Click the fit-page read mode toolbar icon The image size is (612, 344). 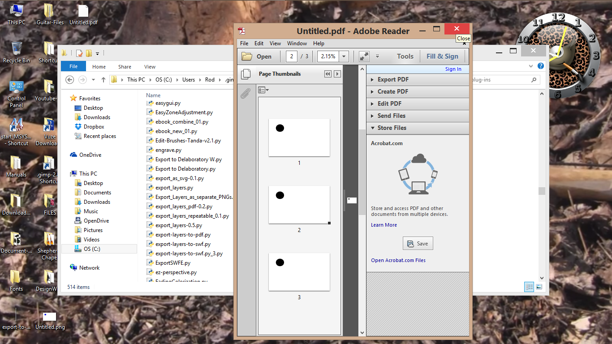click(x=364, y=56)
